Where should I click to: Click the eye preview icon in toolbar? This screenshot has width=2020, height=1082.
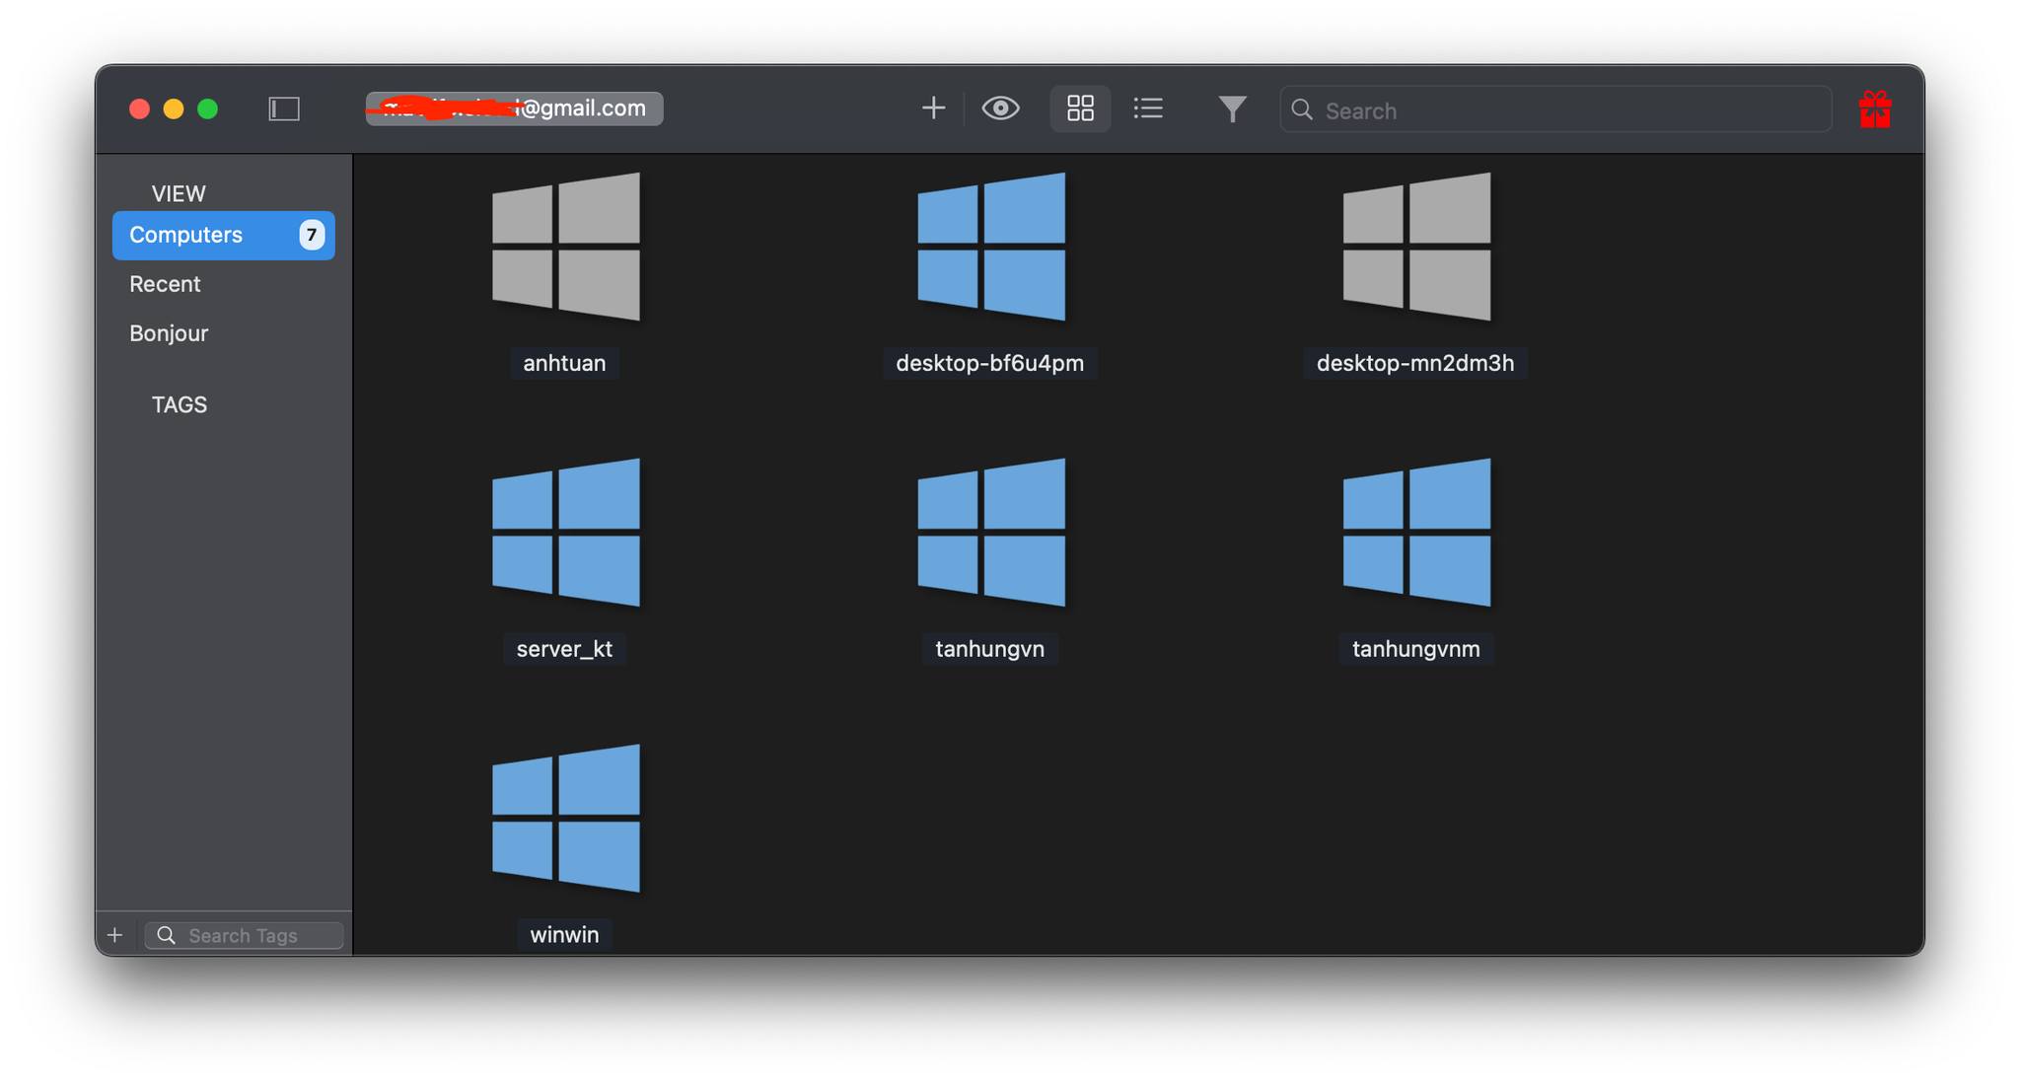(1001, 108)
